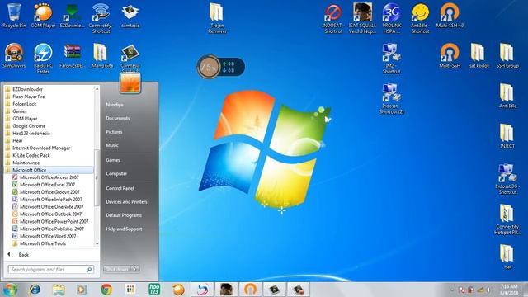Expand GOM Player program folder
This screenshot has height=297, width=528.
pyautogui.click(x=49, y=119)
